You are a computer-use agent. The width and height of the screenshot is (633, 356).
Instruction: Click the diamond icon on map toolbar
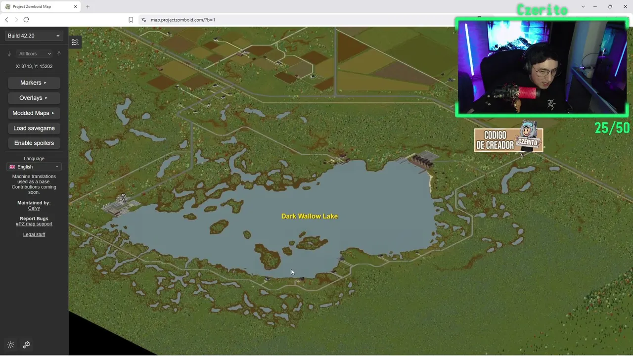coord(100,31)
